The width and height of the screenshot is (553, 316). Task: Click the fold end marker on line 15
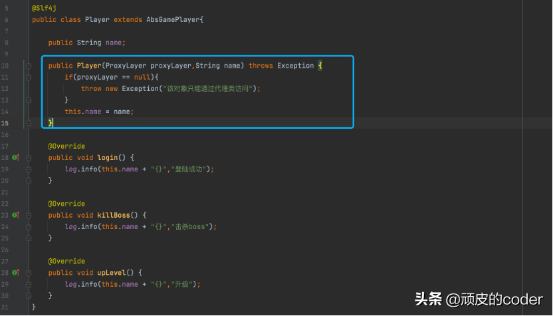[29, 123]
